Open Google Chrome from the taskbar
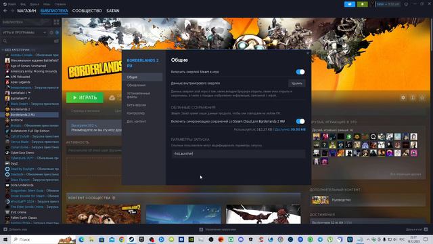This screenshot has height=244, width=433. pos(122,239)
